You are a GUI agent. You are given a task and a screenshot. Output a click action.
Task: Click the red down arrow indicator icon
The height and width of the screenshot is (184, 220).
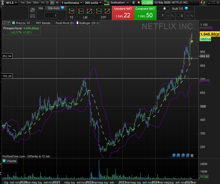coord(4,23)
